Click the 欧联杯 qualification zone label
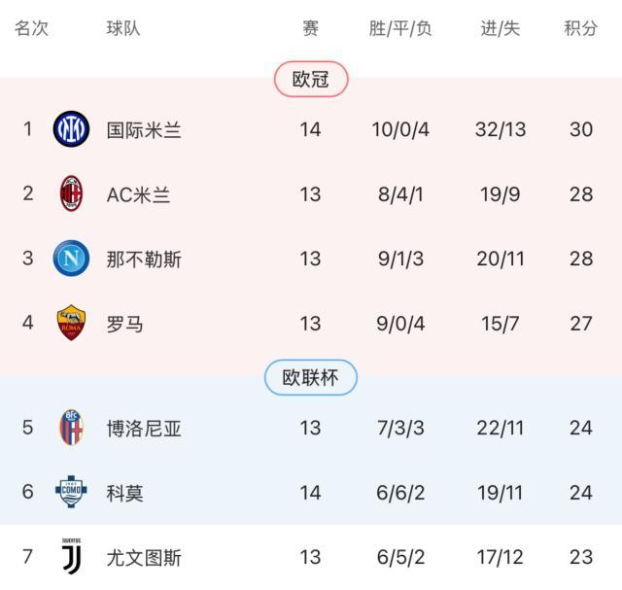The image size is (622, 590). click(311, 378)
